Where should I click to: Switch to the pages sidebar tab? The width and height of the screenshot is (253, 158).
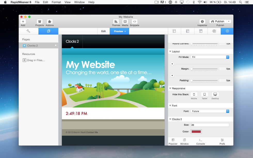49,31
